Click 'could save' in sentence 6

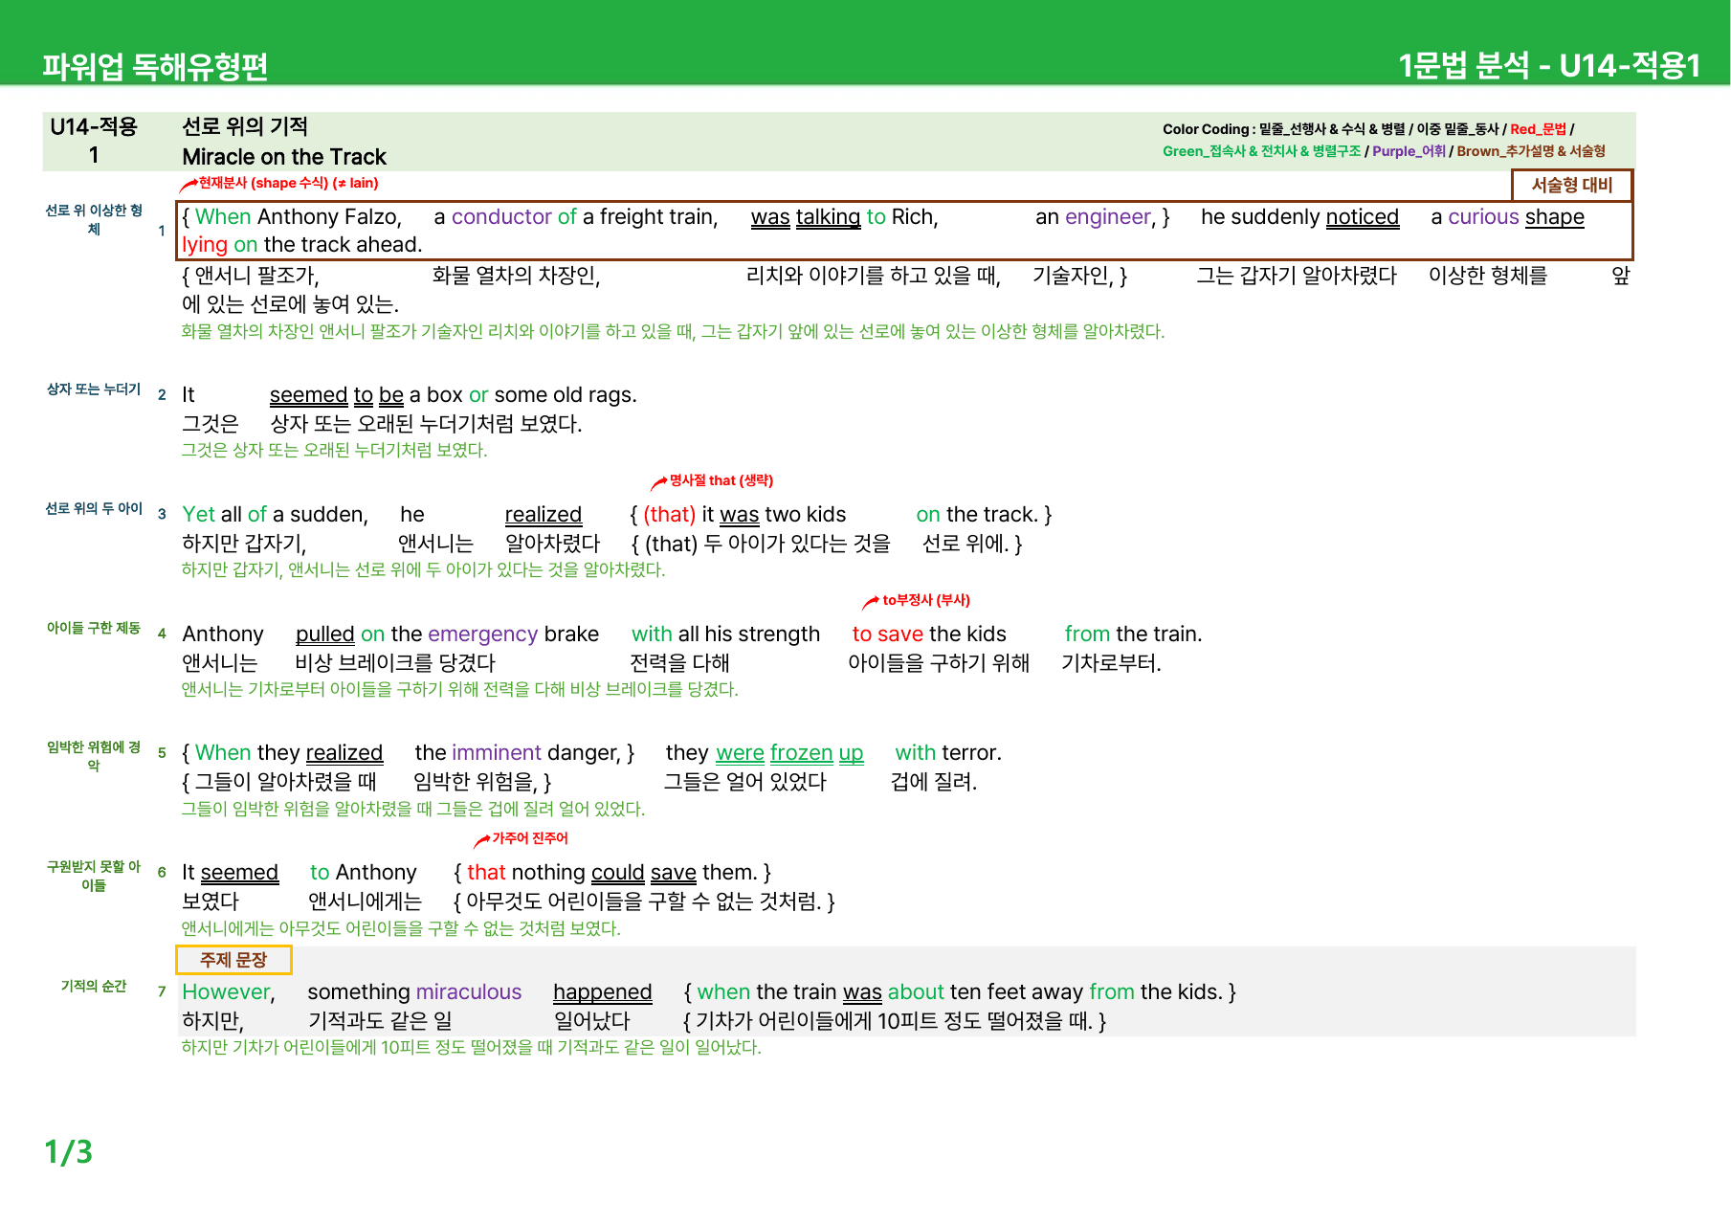pyautogui.click(x=644, y=873)
